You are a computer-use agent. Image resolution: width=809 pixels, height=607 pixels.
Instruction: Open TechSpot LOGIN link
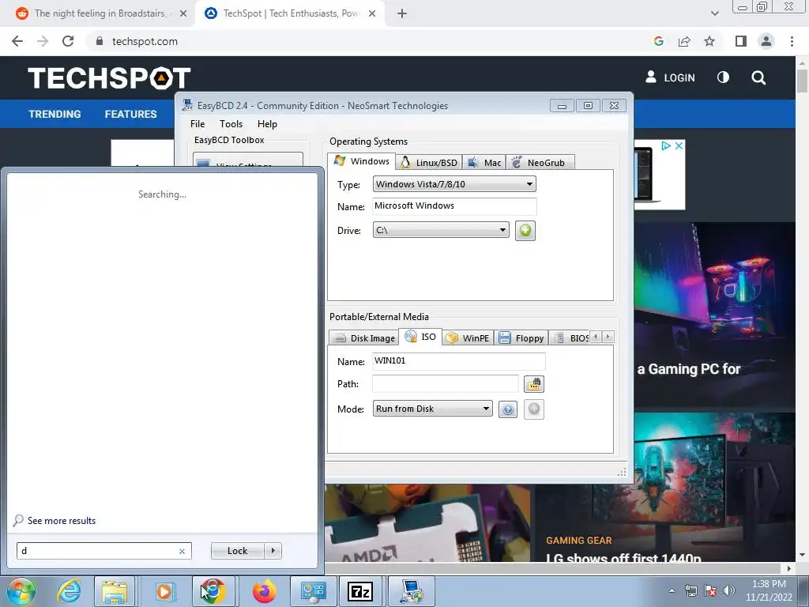[670, 77]
